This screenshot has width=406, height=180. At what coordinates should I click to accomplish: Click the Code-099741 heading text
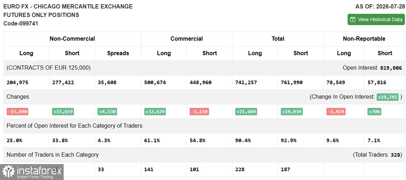[x=21, y=24]
